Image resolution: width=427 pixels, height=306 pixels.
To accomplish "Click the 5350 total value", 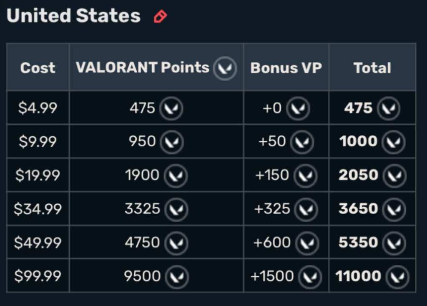I will (358, 243).
